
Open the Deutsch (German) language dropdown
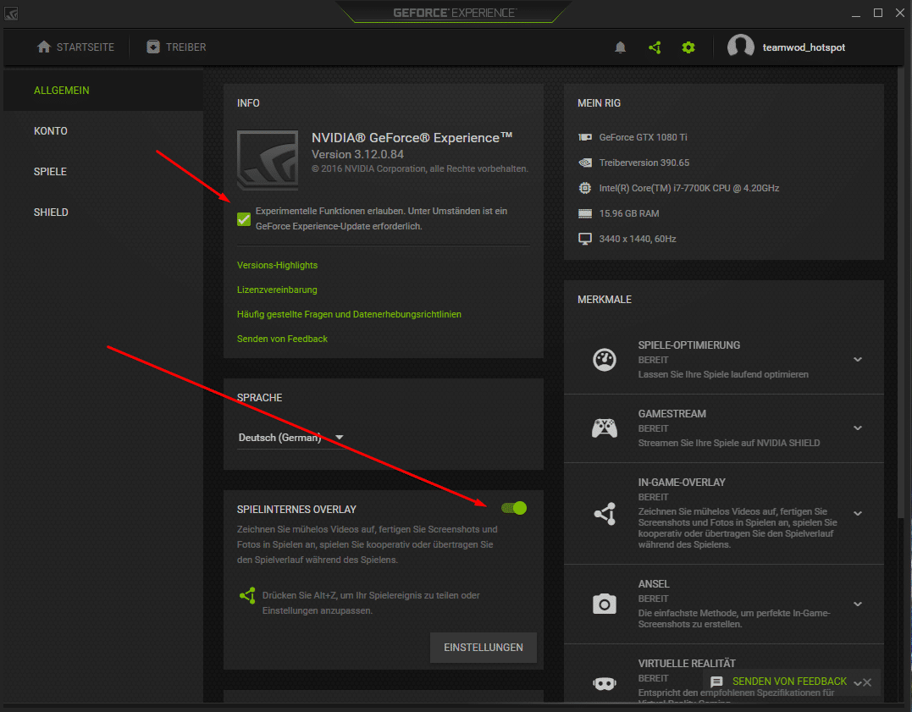(290, 438)
